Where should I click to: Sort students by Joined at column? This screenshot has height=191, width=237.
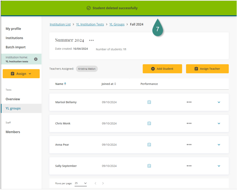(109, 84)
